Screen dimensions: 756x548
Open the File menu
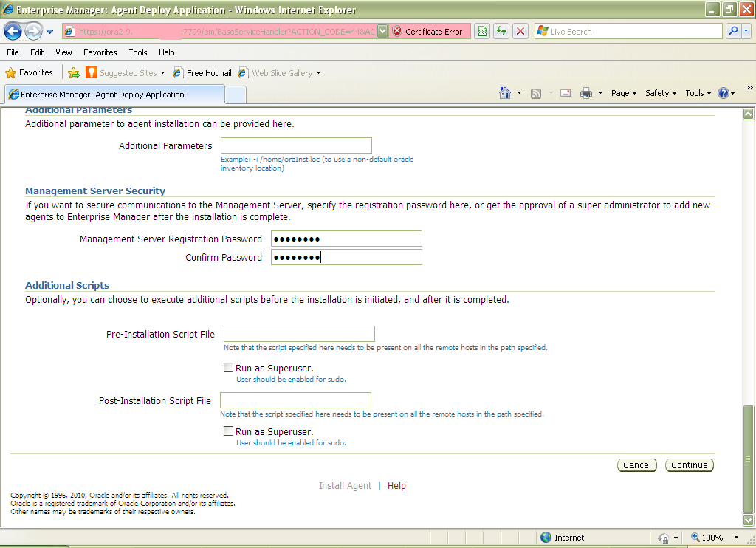click(13, 52)
